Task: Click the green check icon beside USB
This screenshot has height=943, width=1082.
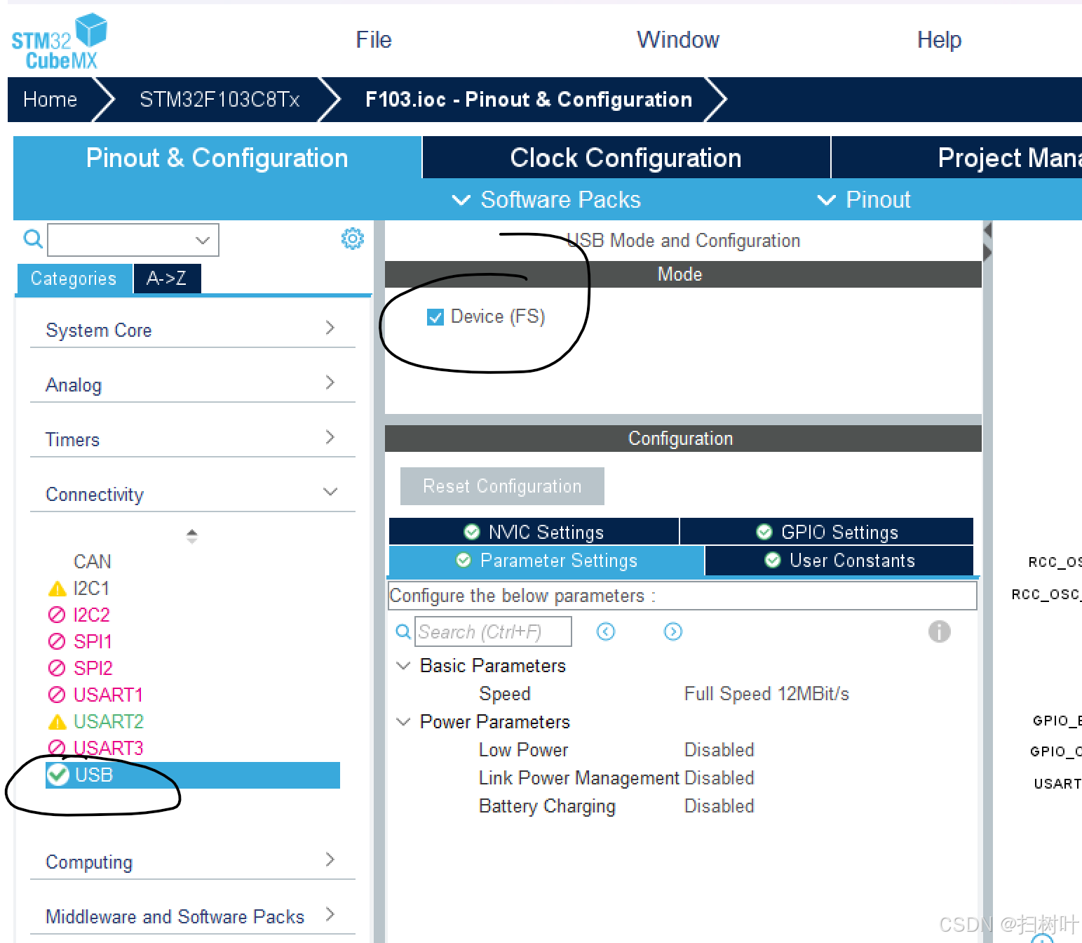Action: click(58, 775)
